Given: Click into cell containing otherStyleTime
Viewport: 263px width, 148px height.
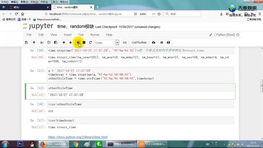Looking at the screenshot, I should (140, 88).
